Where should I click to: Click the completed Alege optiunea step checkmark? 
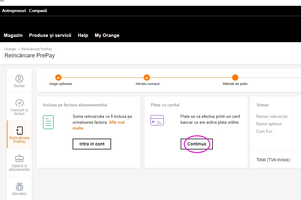58,78
